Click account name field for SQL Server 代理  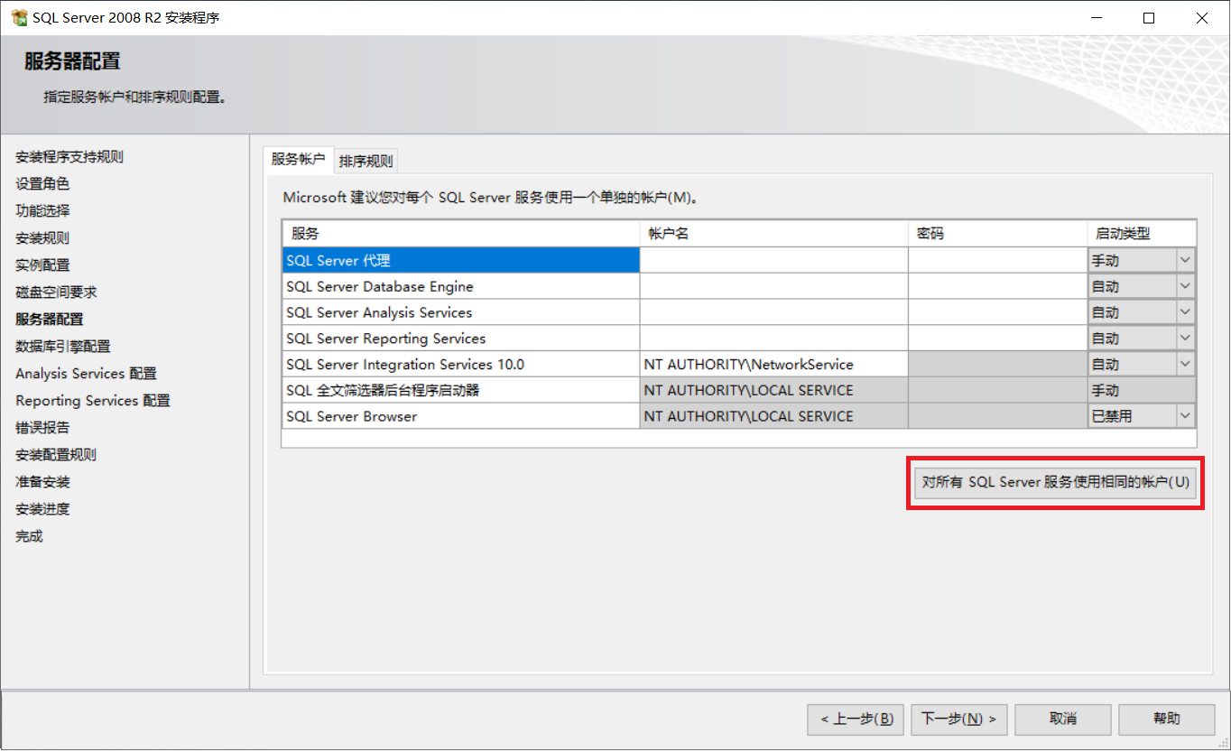point(774,260)
